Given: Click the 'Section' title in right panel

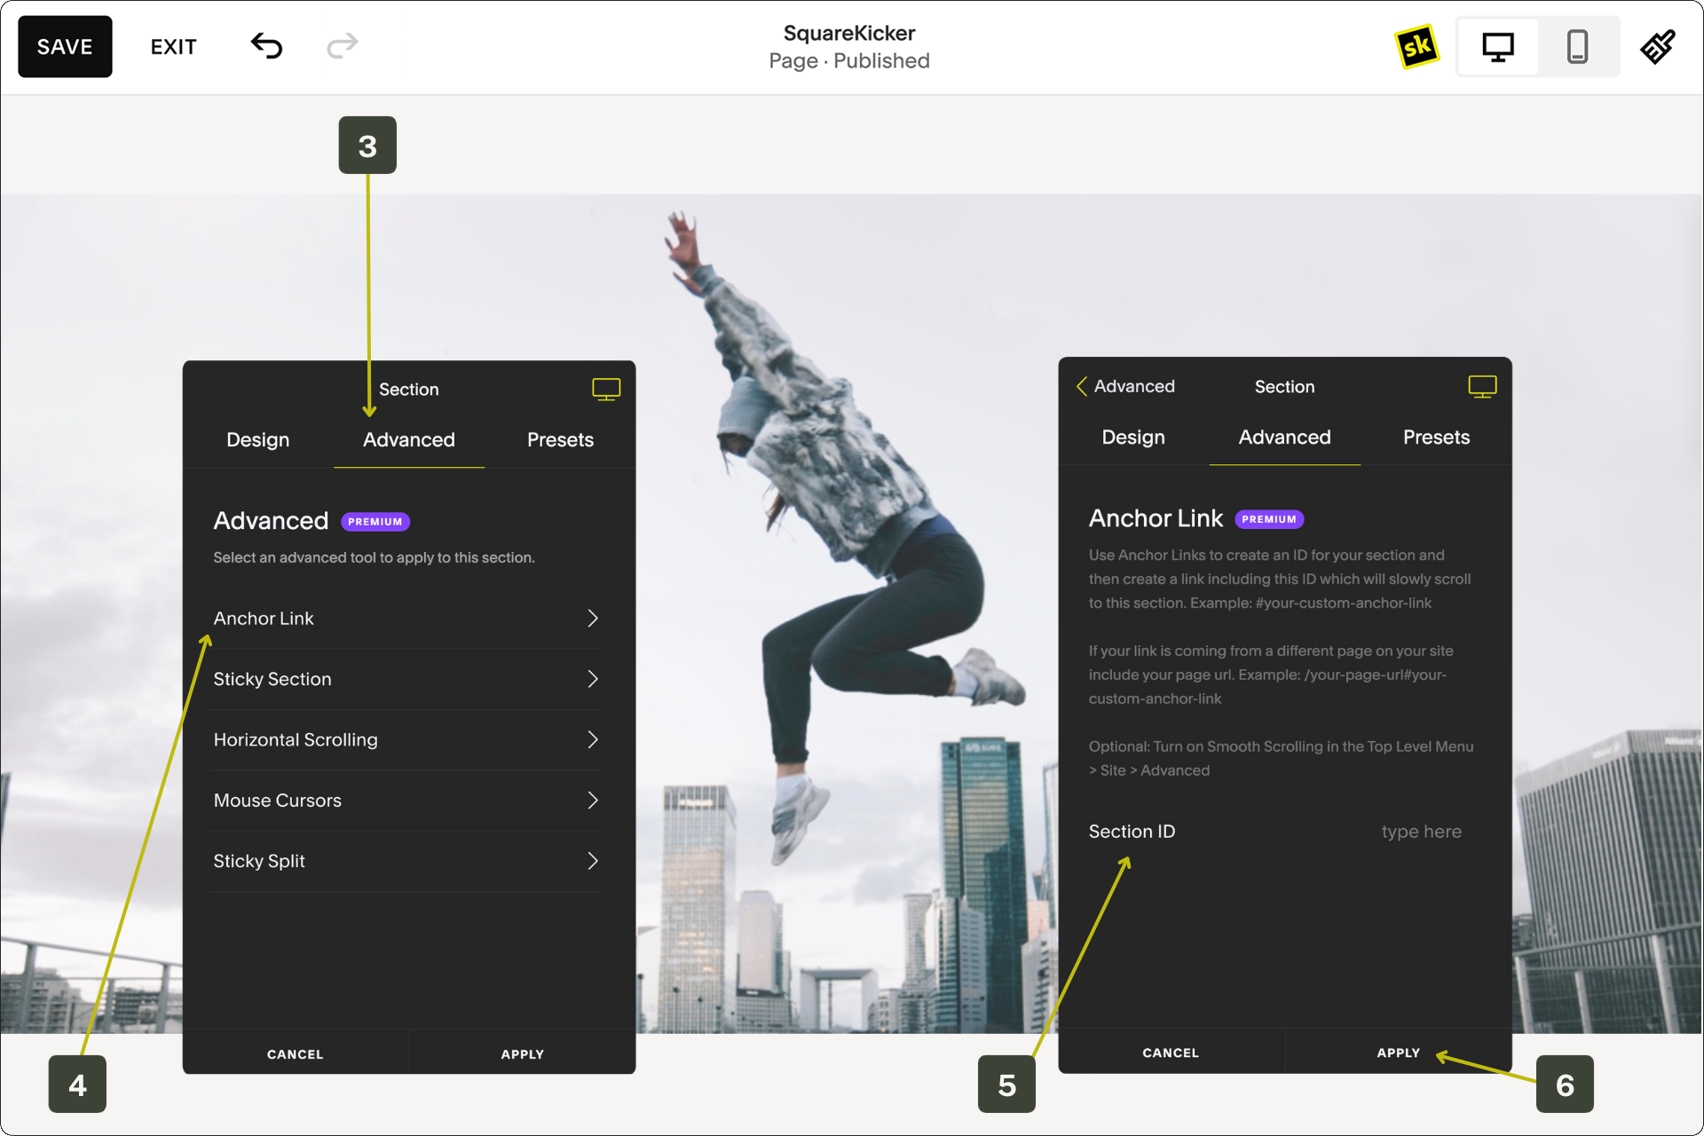Looking at the screenshot, I should coord(1284,386).
